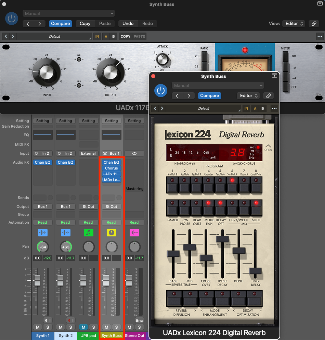
Task: Open Synth 1 Output Bus 1 selector
Action: [43, 207]
